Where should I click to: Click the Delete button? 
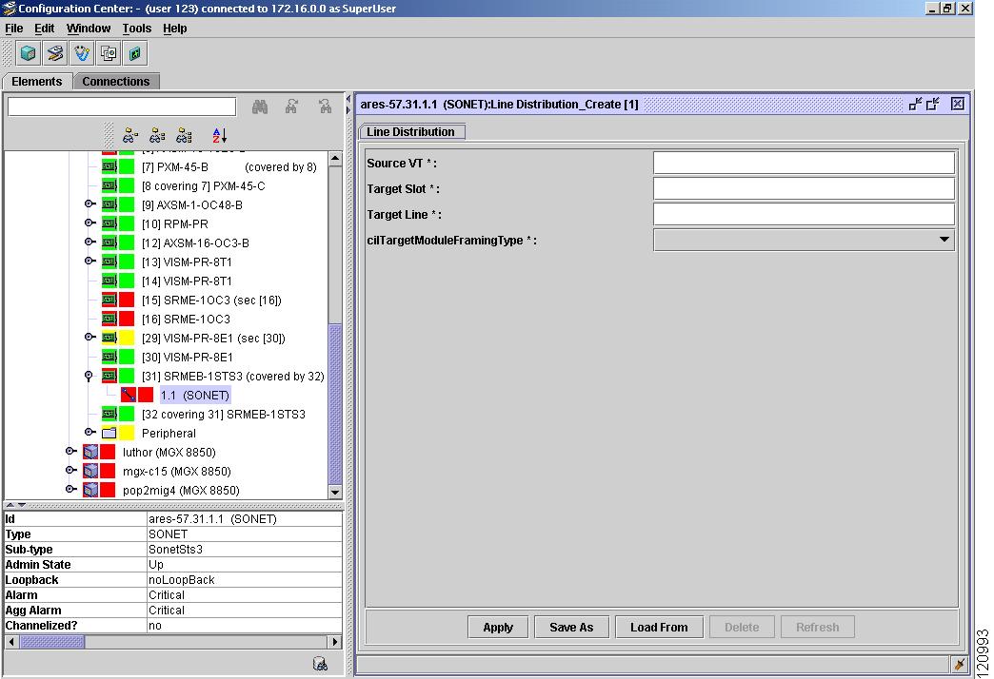click(x=742, y=627)
